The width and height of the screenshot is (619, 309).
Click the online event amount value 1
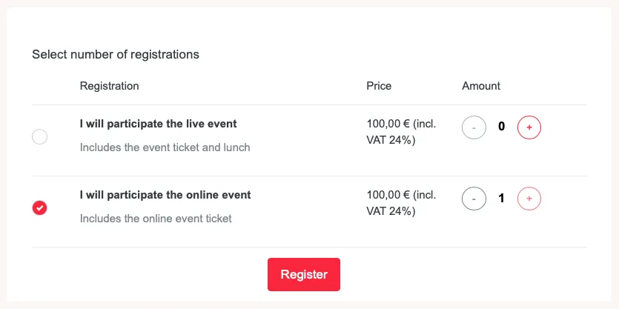point(501,198)
